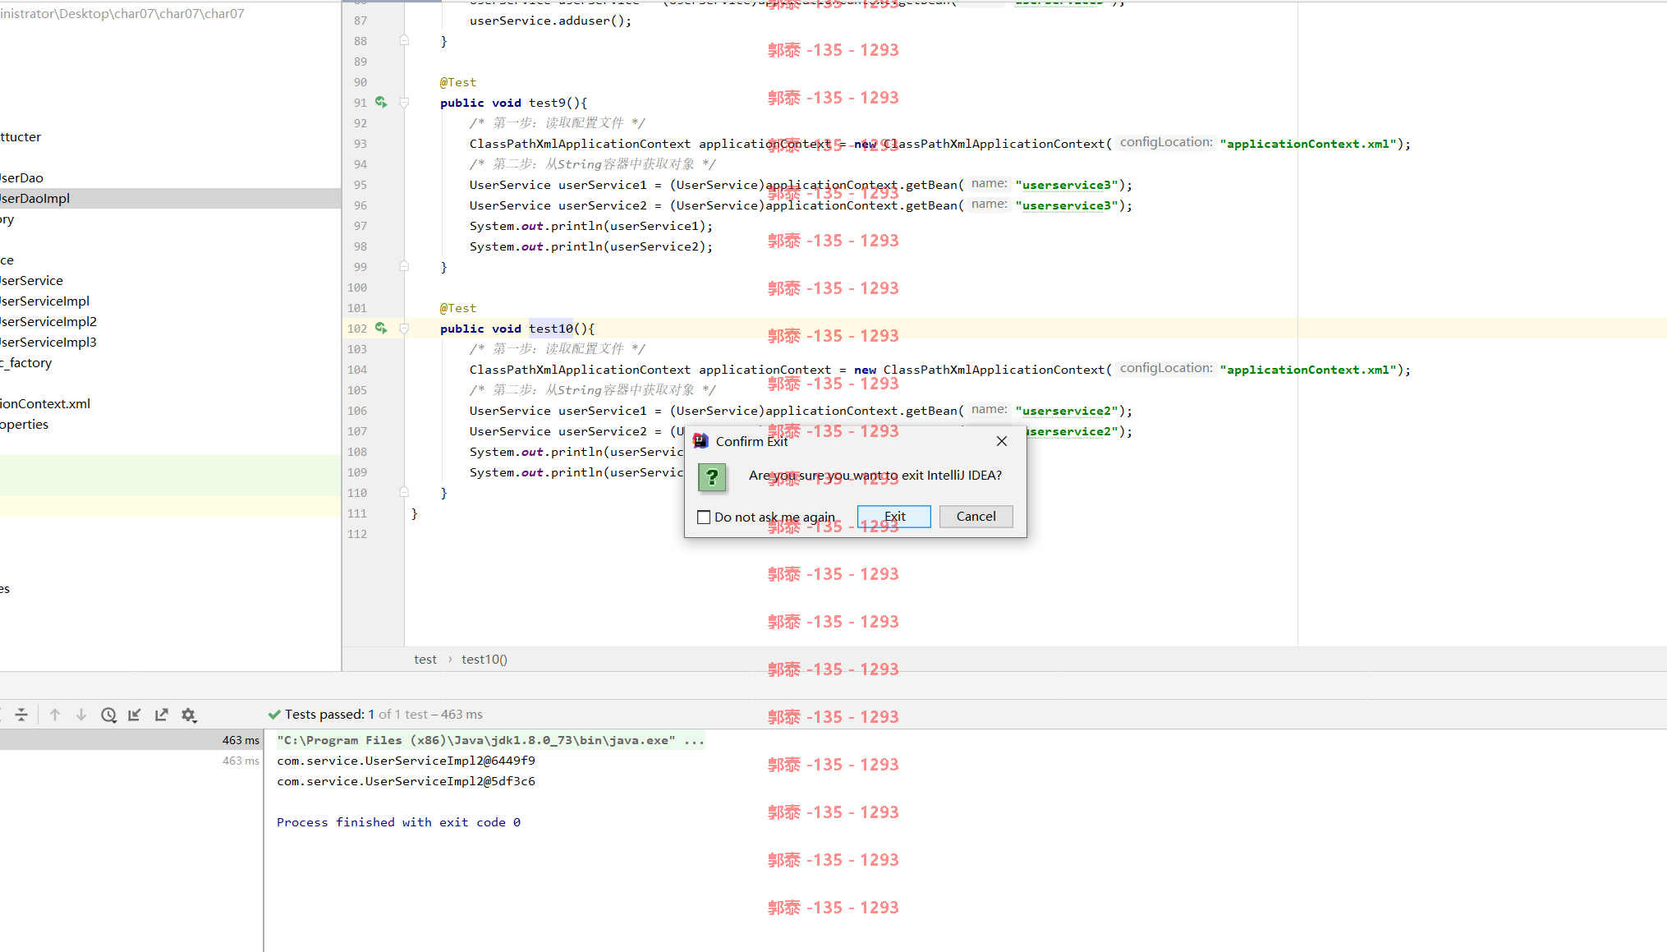
Task: Collapse the fold marker at line 91
Action: [x=404, y=103]
